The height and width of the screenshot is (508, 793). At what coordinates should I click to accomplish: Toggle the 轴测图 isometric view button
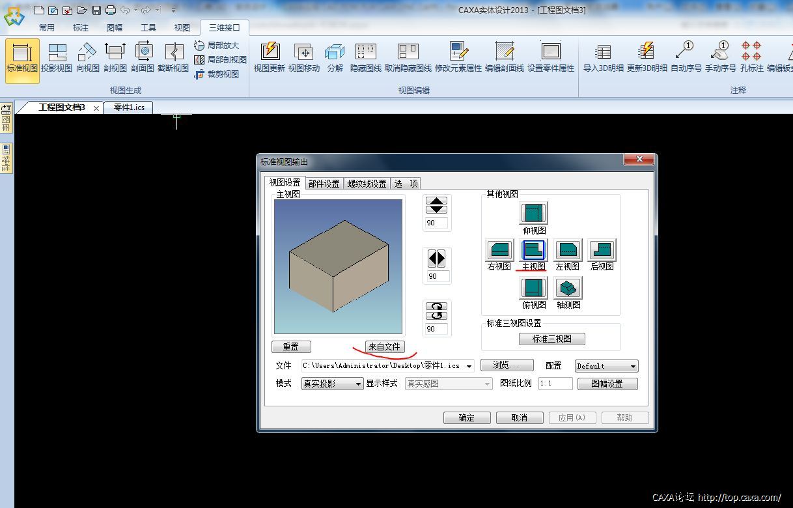tap(568, 287)
